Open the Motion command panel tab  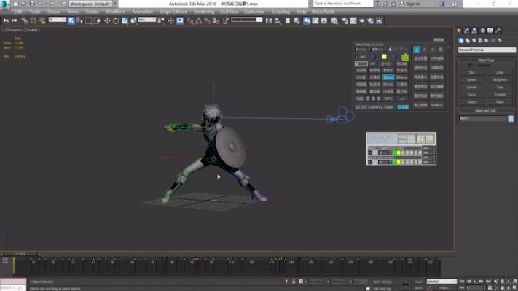tap(482, 31)
